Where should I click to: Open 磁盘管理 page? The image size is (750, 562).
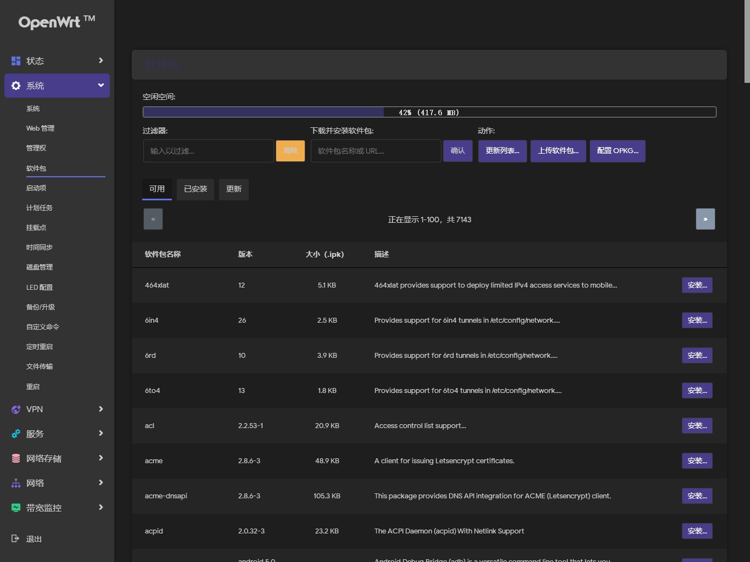pyautogui.click(x=40, y=267)
